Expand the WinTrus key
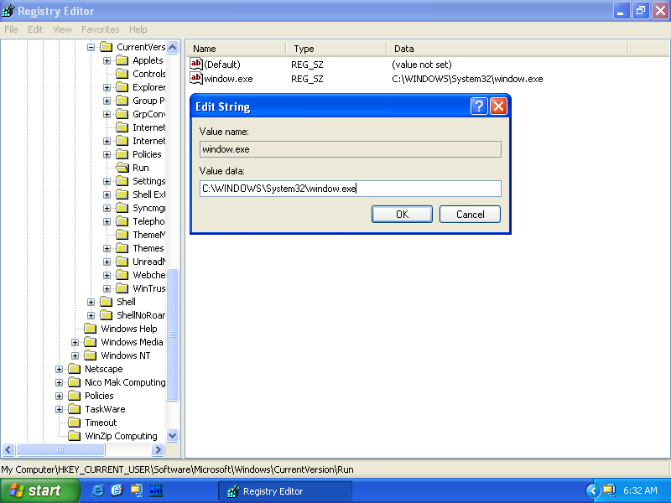This screenshot has height=503, width=671. click(x=107, y=288)
